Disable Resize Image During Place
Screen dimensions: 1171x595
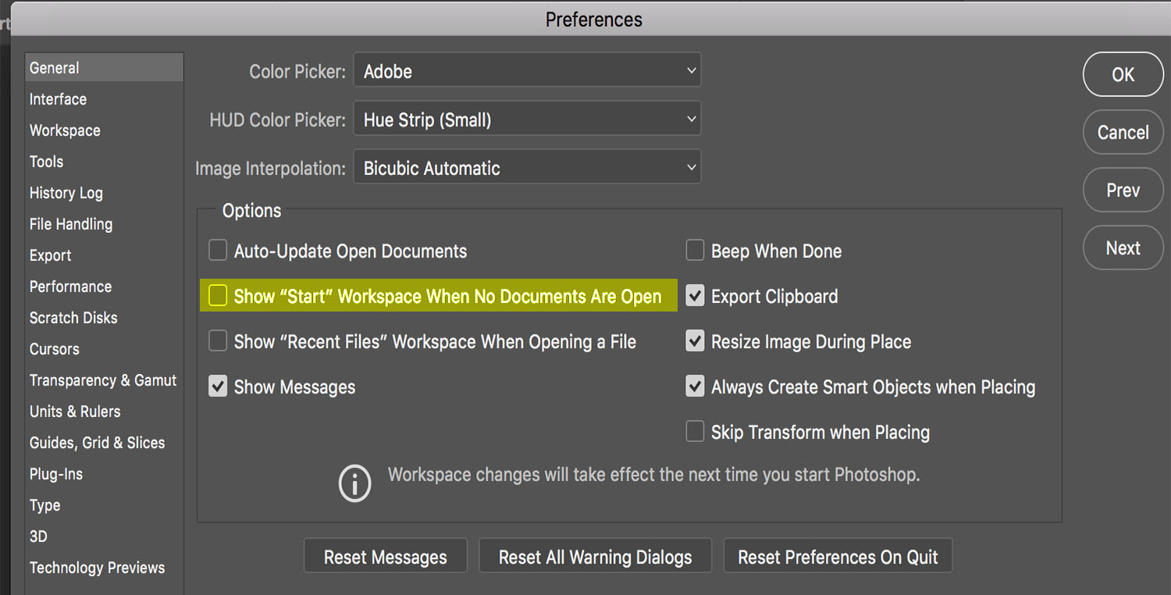click(695, 341)
